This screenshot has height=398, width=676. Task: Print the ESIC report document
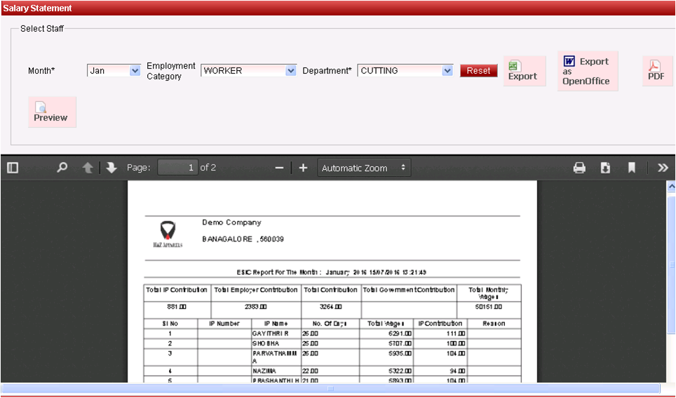[579, 168]
